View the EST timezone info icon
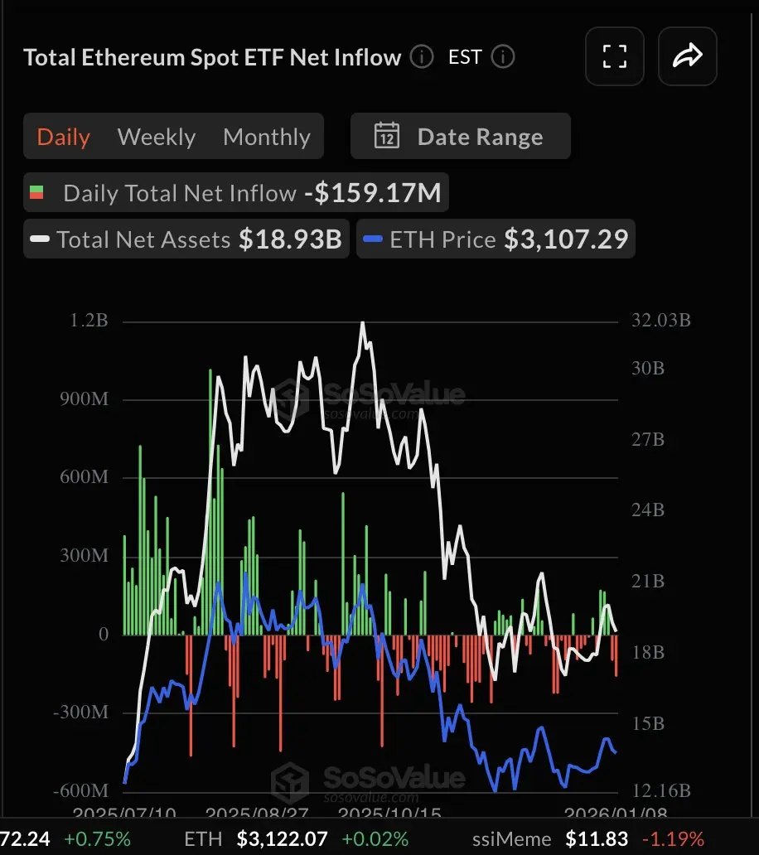The height and width of the screenshot is (855, 759). click(506, 58)
